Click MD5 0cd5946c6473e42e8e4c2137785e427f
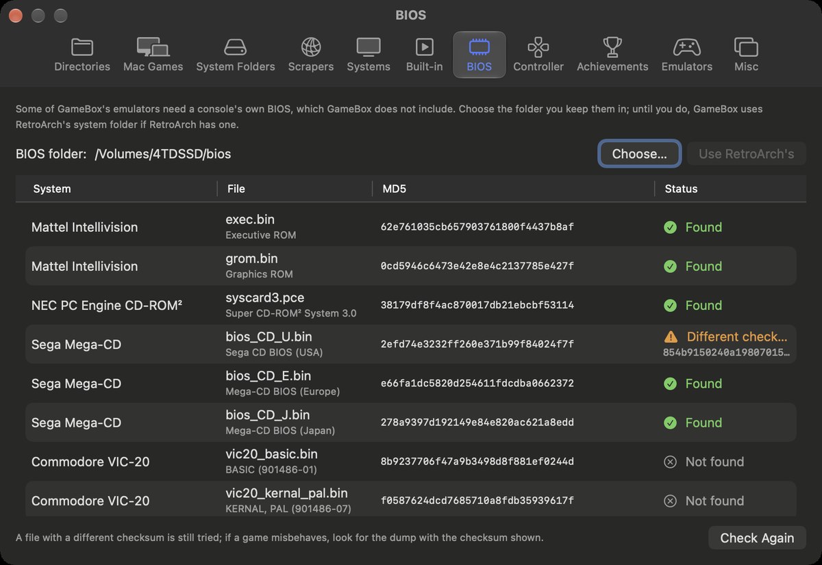This screenshot has width=822, height=565. pos(477,266)
